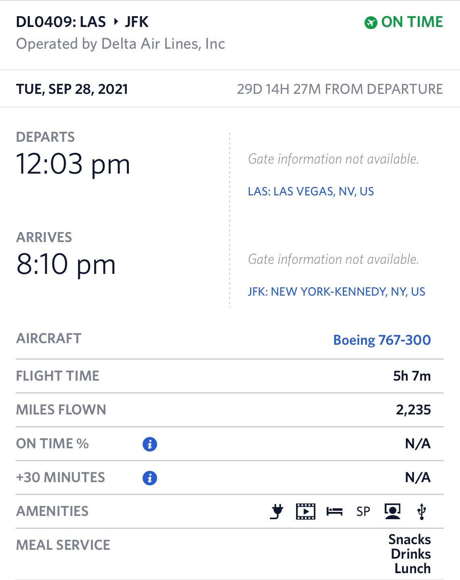Click the green airplane status icon
This screenshot has width=460, height=580.
(371, 23)
